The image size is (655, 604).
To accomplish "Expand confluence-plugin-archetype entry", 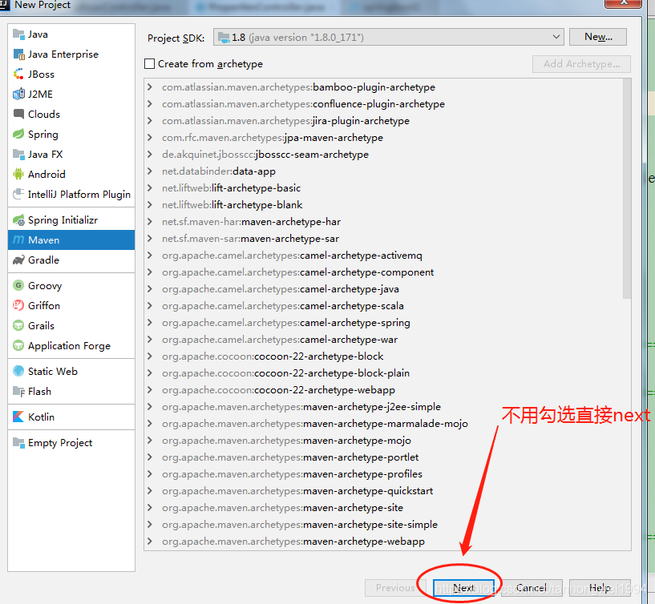I will (150, 104).
